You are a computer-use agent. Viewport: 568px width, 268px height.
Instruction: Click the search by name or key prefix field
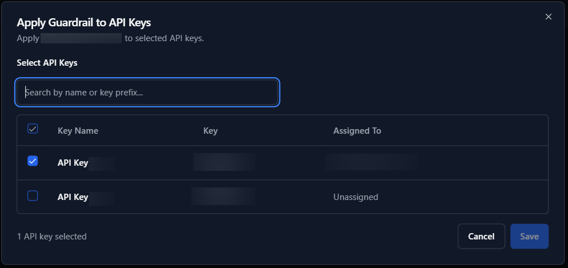147,92
